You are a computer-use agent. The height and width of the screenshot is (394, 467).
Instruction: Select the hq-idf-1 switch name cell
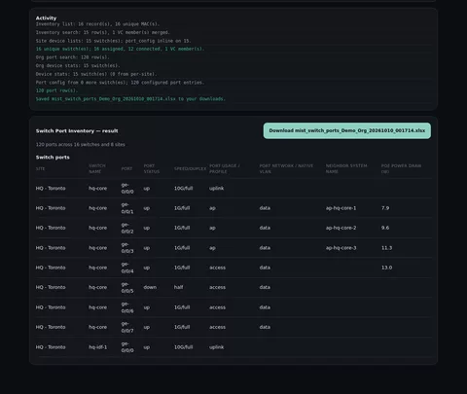coord(97,347)
